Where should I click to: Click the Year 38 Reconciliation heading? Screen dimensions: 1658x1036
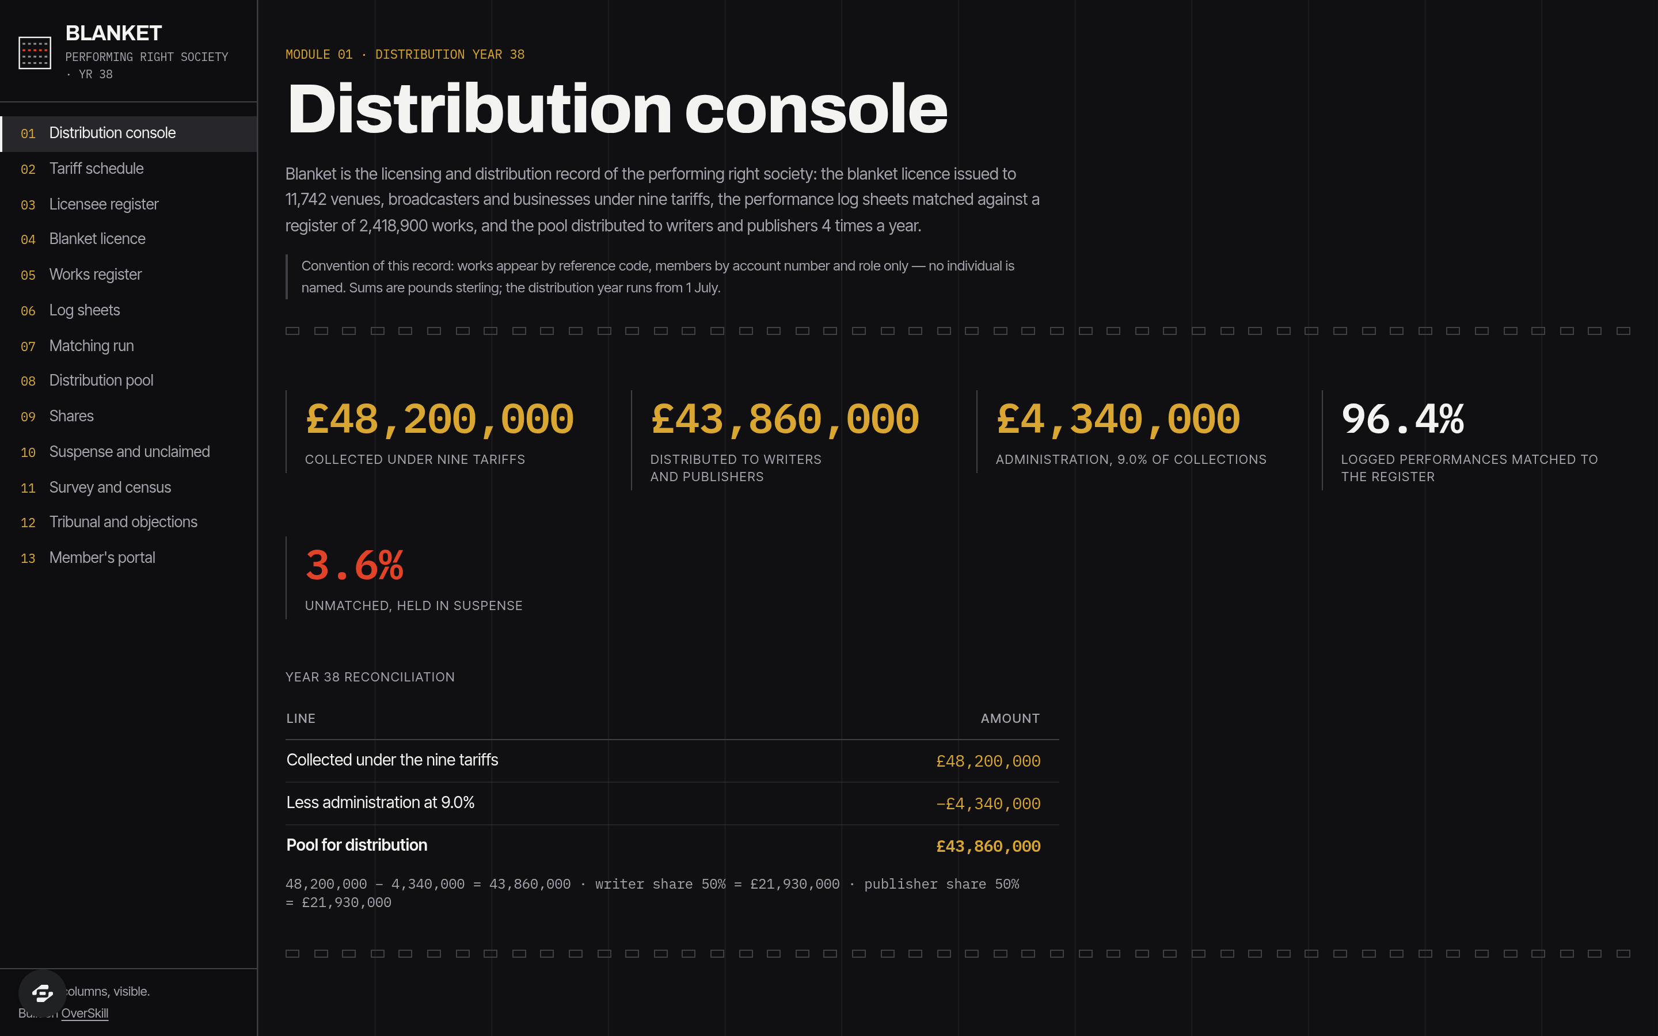(370, 677)
